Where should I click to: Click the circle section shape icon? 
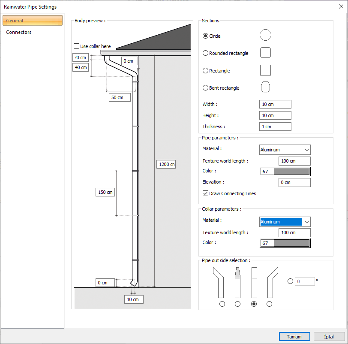click(265, 35)
